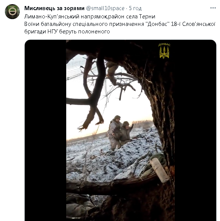Click the text "18-ї Слов'янської" in the tweet

point(193,24)
